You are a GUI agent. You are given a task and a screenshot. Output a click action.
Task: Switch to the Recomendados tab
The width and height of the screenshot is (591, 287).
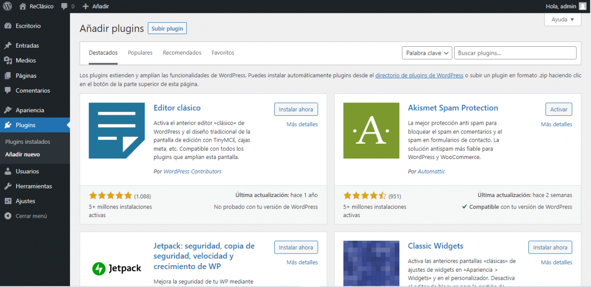tap(182, 53)
